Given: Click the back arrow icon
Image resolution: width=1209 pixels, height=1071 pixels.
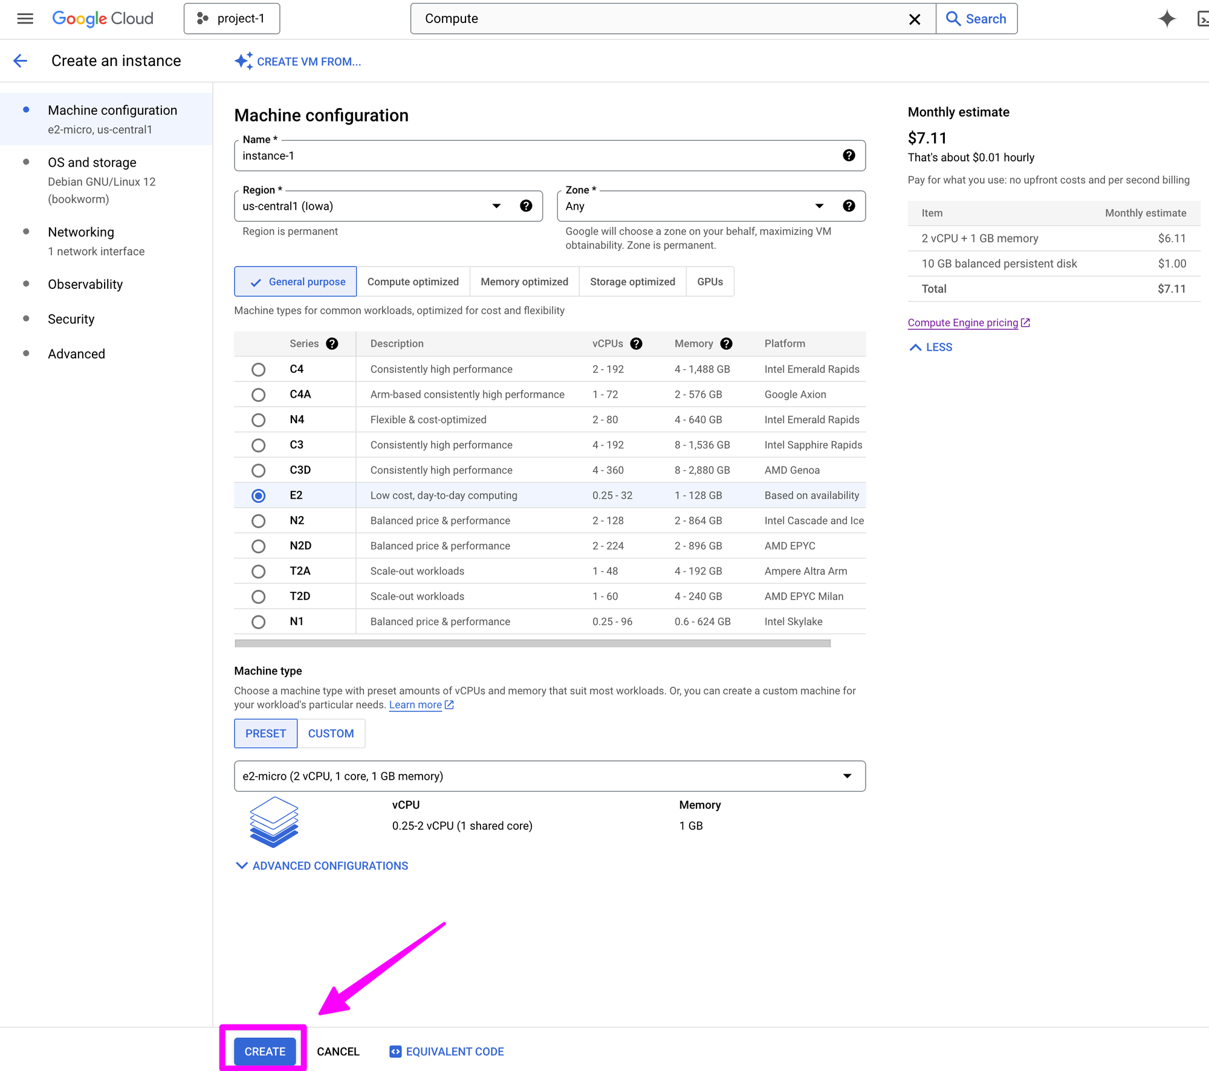Looking at the screenshot, I should (21, 60).
